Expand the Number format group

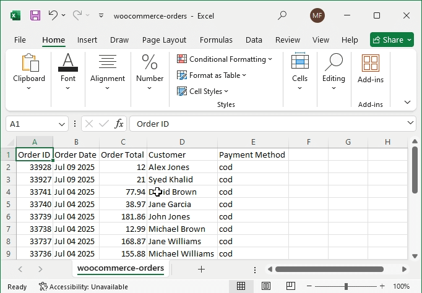point(150,72)
